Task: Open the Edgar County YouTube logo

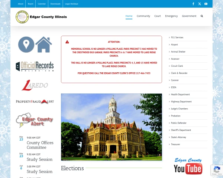Action: (x=188, y=166)
